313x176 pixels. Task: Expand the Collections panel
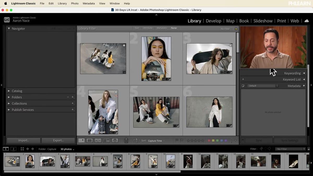coord(9,103)
